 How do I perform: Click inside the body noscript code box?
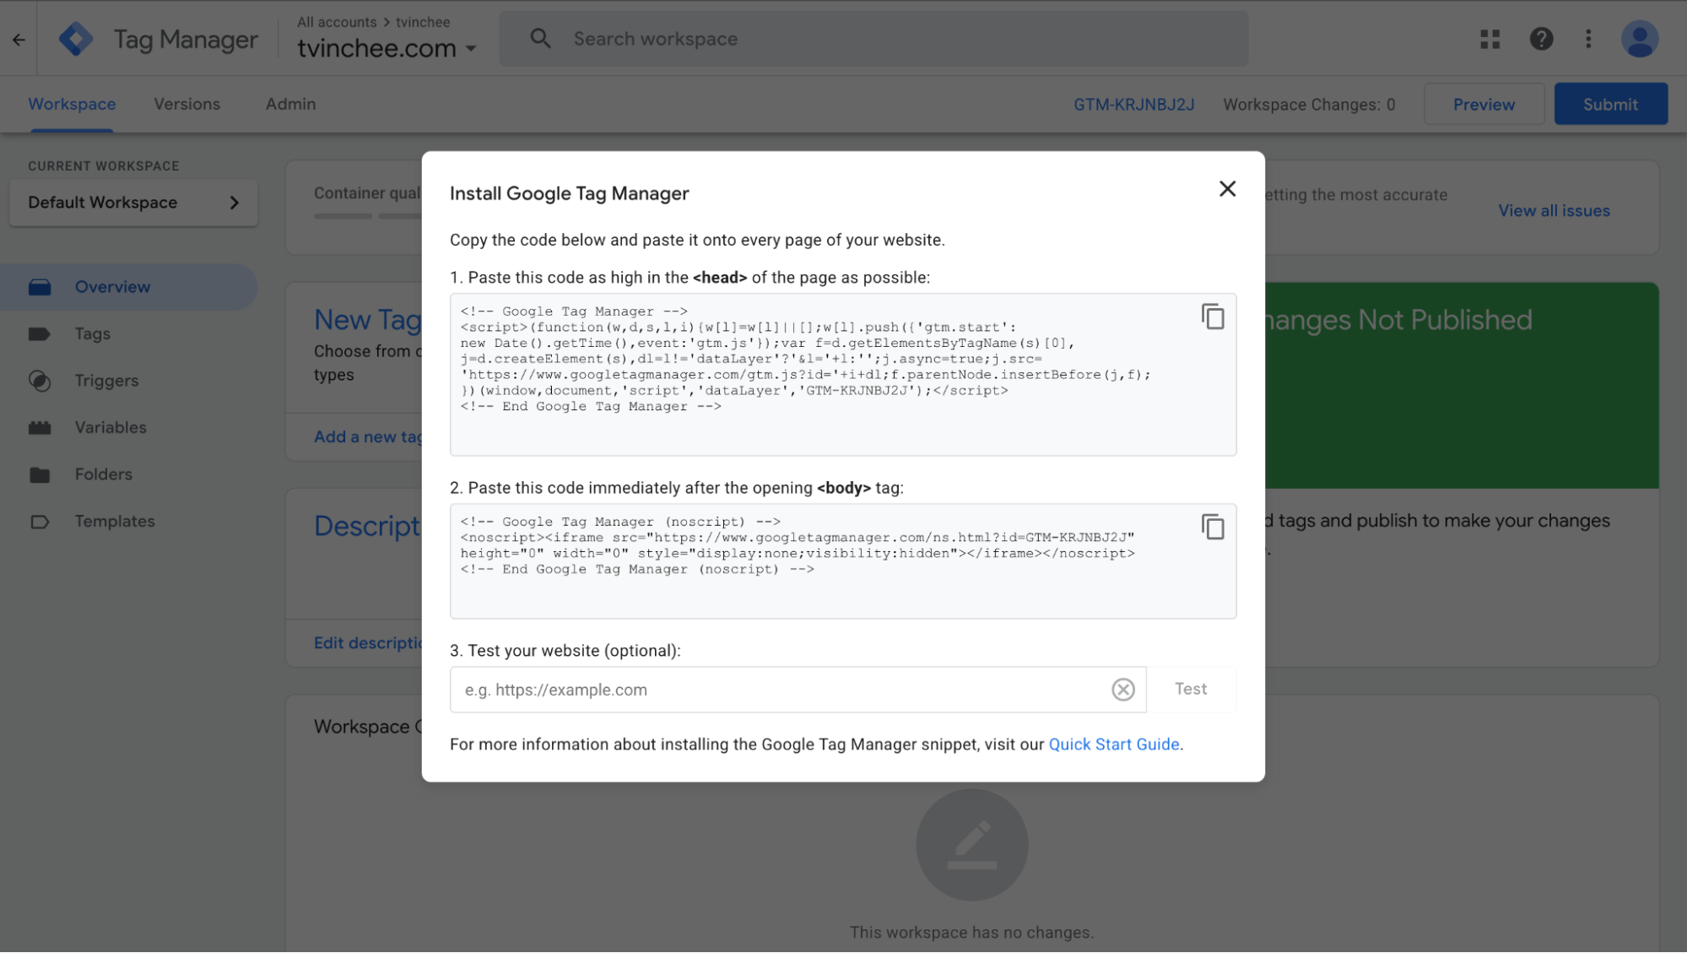click(843, 561)
